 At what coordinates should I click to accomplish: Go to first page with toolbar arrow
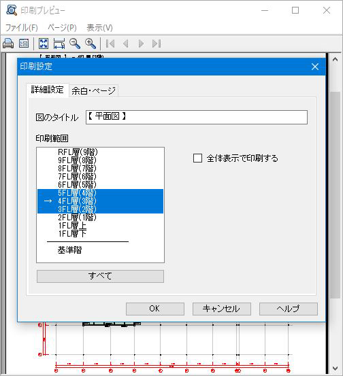[x=110, y=44]
